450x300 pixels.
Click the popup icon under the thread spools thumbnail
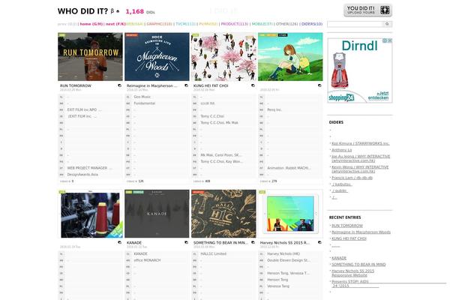tap(120, 242)
